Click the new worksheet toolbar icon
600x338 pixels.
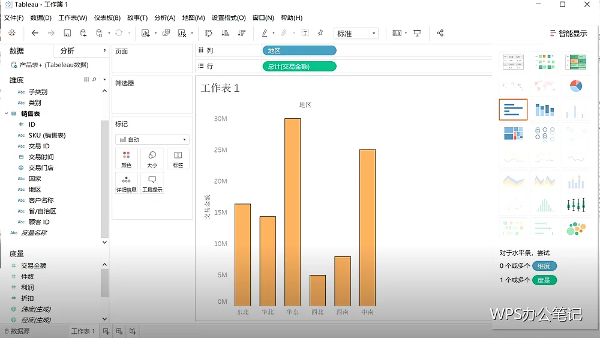pyautogui.click(x=145, y=33)
